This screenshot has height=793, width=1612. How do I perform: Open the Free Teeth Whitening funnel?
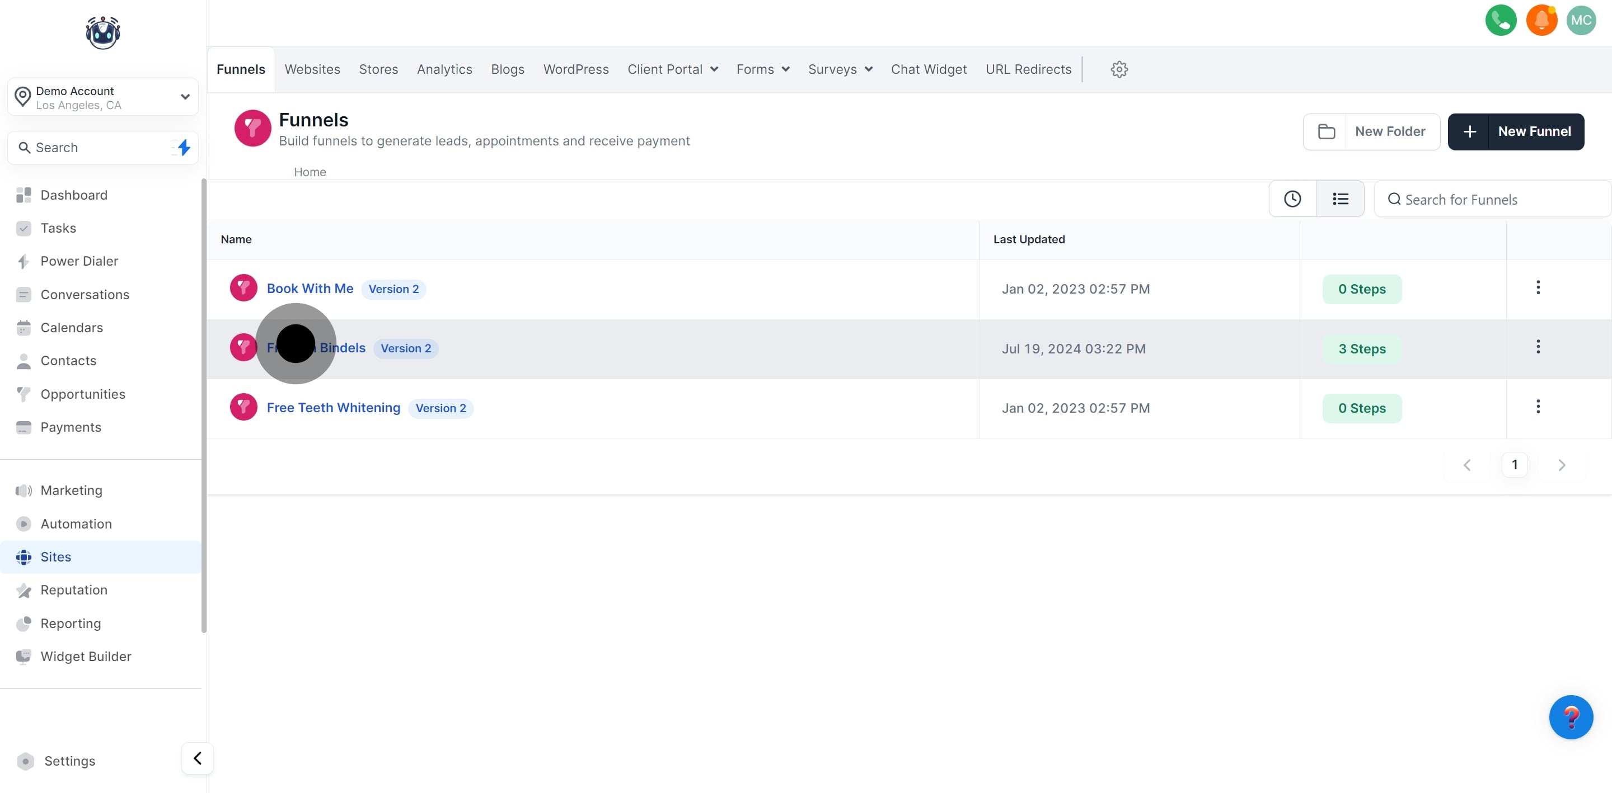click(x=334, y=407)
